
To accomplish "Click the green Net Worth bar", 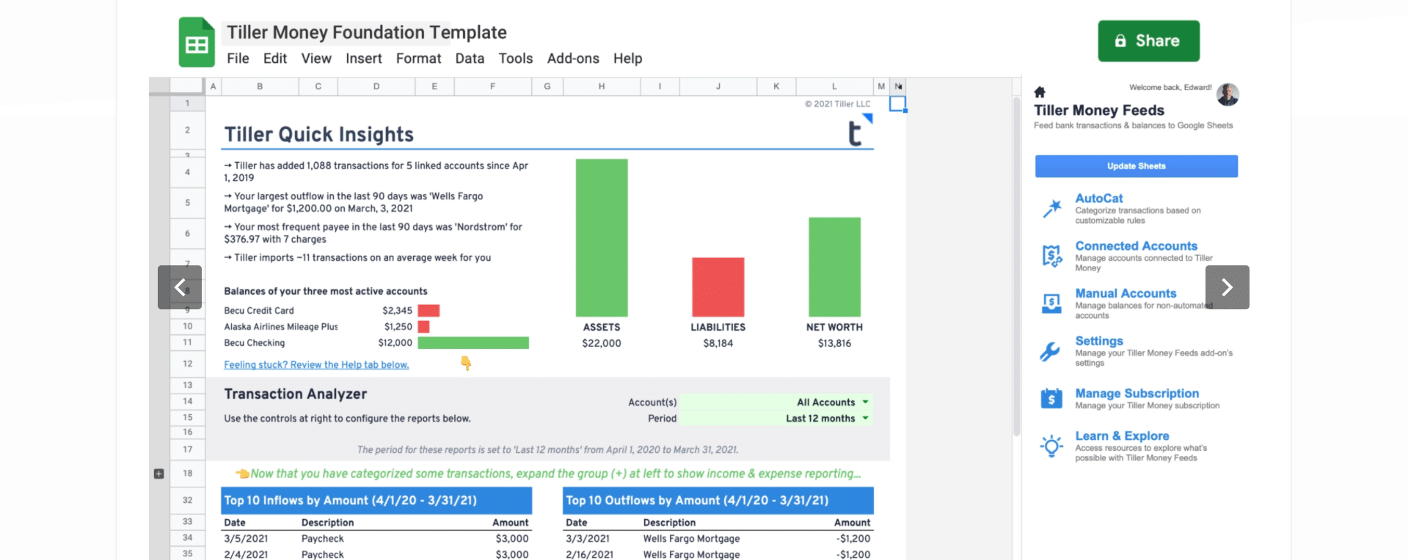I will pyautogui.click(x=834, y=267).
